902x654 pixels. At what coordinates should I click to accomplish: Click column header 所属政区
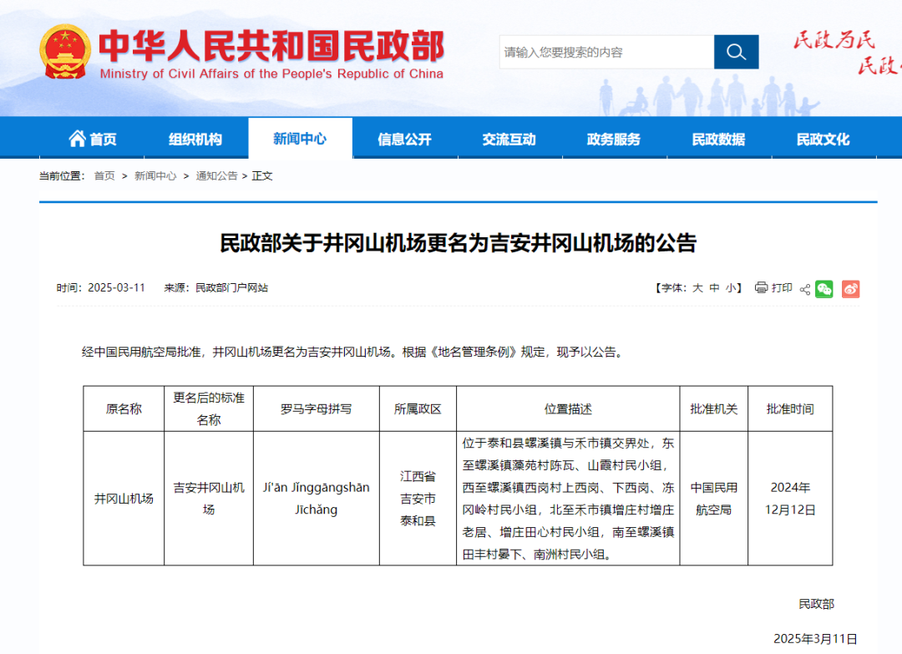tap(418, 409)
